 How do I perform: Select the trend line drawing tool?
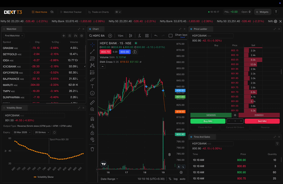click(92, 52)
